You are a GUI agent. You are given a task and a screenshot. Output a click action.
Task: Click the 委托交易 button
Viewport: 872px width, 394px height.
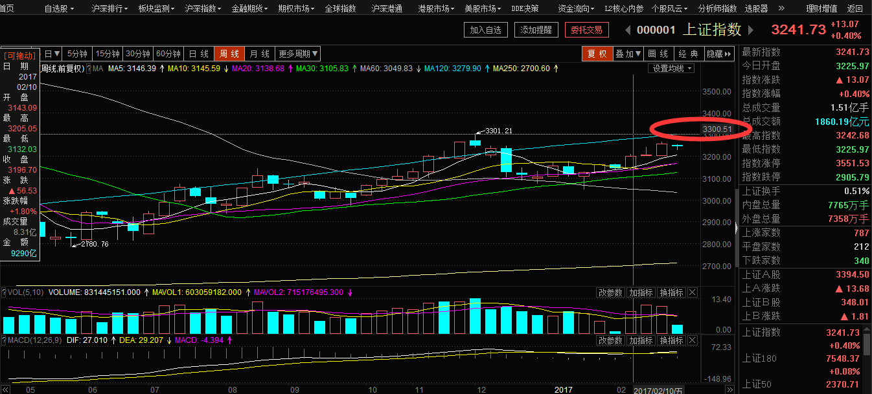click(x=586, y=30)
